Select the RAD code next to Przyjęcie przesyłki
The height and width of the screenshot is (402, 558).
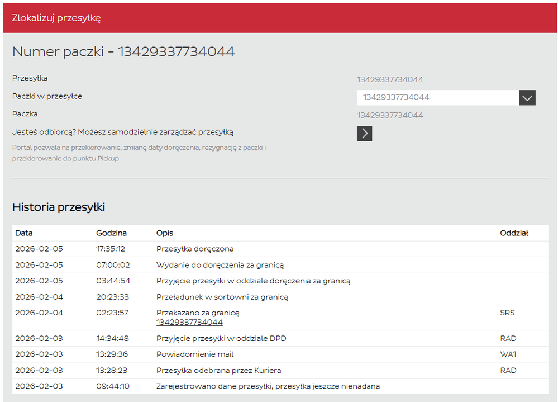507,338
